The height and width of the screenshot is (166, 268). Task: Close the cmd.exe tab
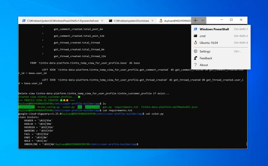click(152, 21)
